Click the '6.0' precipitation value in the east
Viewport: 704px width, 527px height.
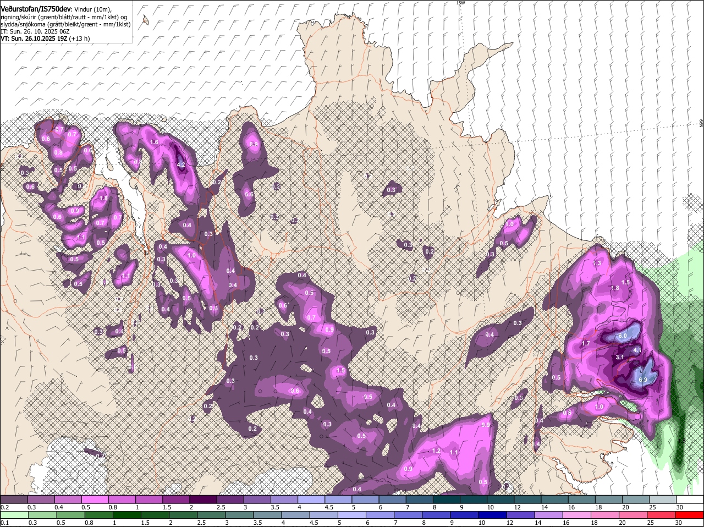pos(623,336)
